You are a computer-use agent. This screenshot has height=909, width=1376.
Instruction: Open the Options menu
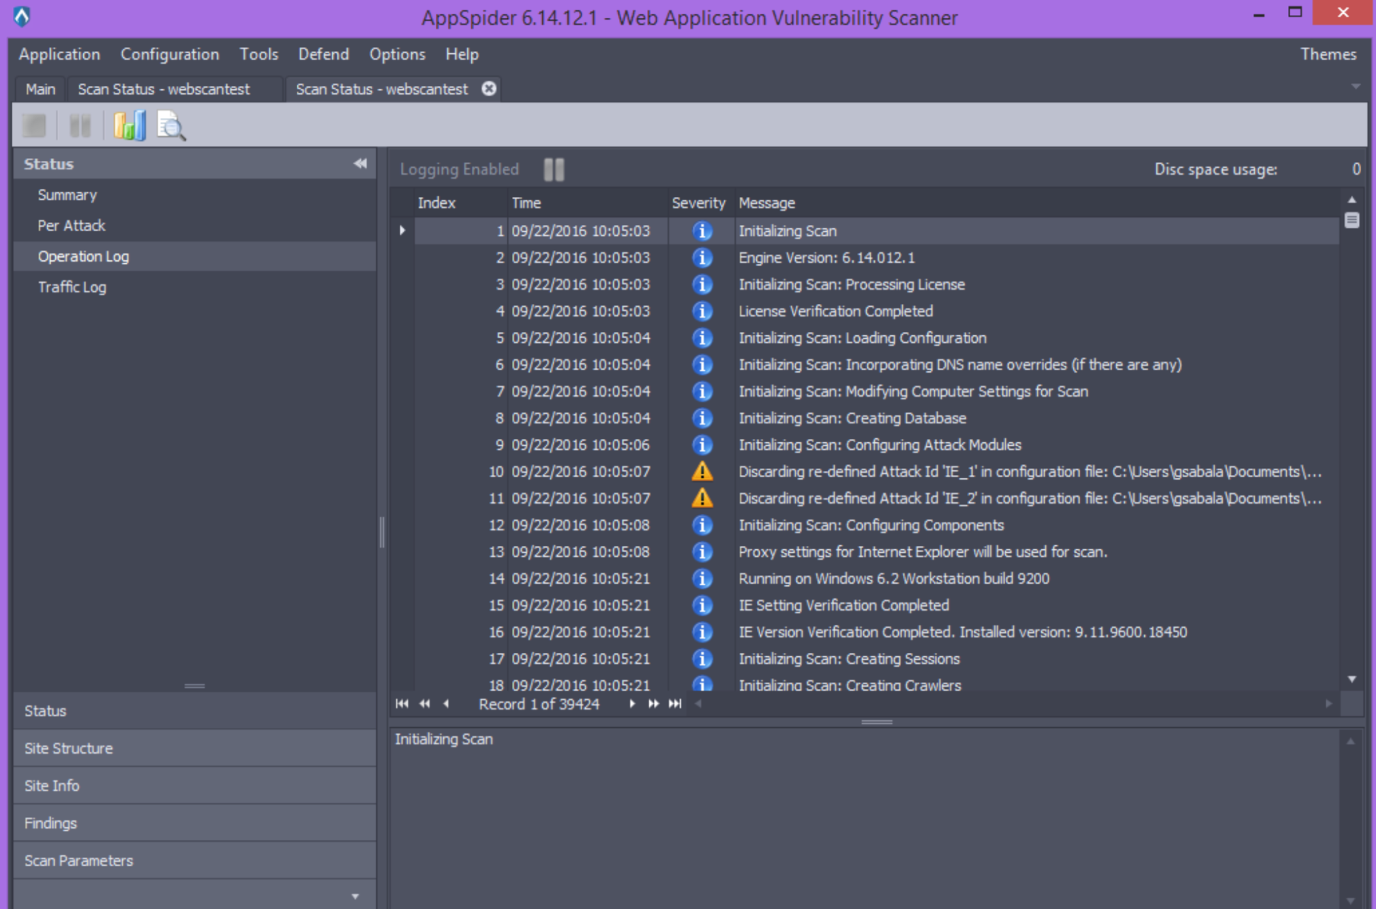tap(397, 54)
